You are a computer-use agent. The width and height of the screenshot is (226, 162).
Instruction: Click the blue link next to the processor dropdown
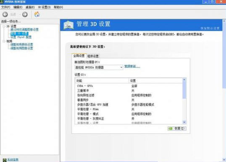[x=132, y=67]
